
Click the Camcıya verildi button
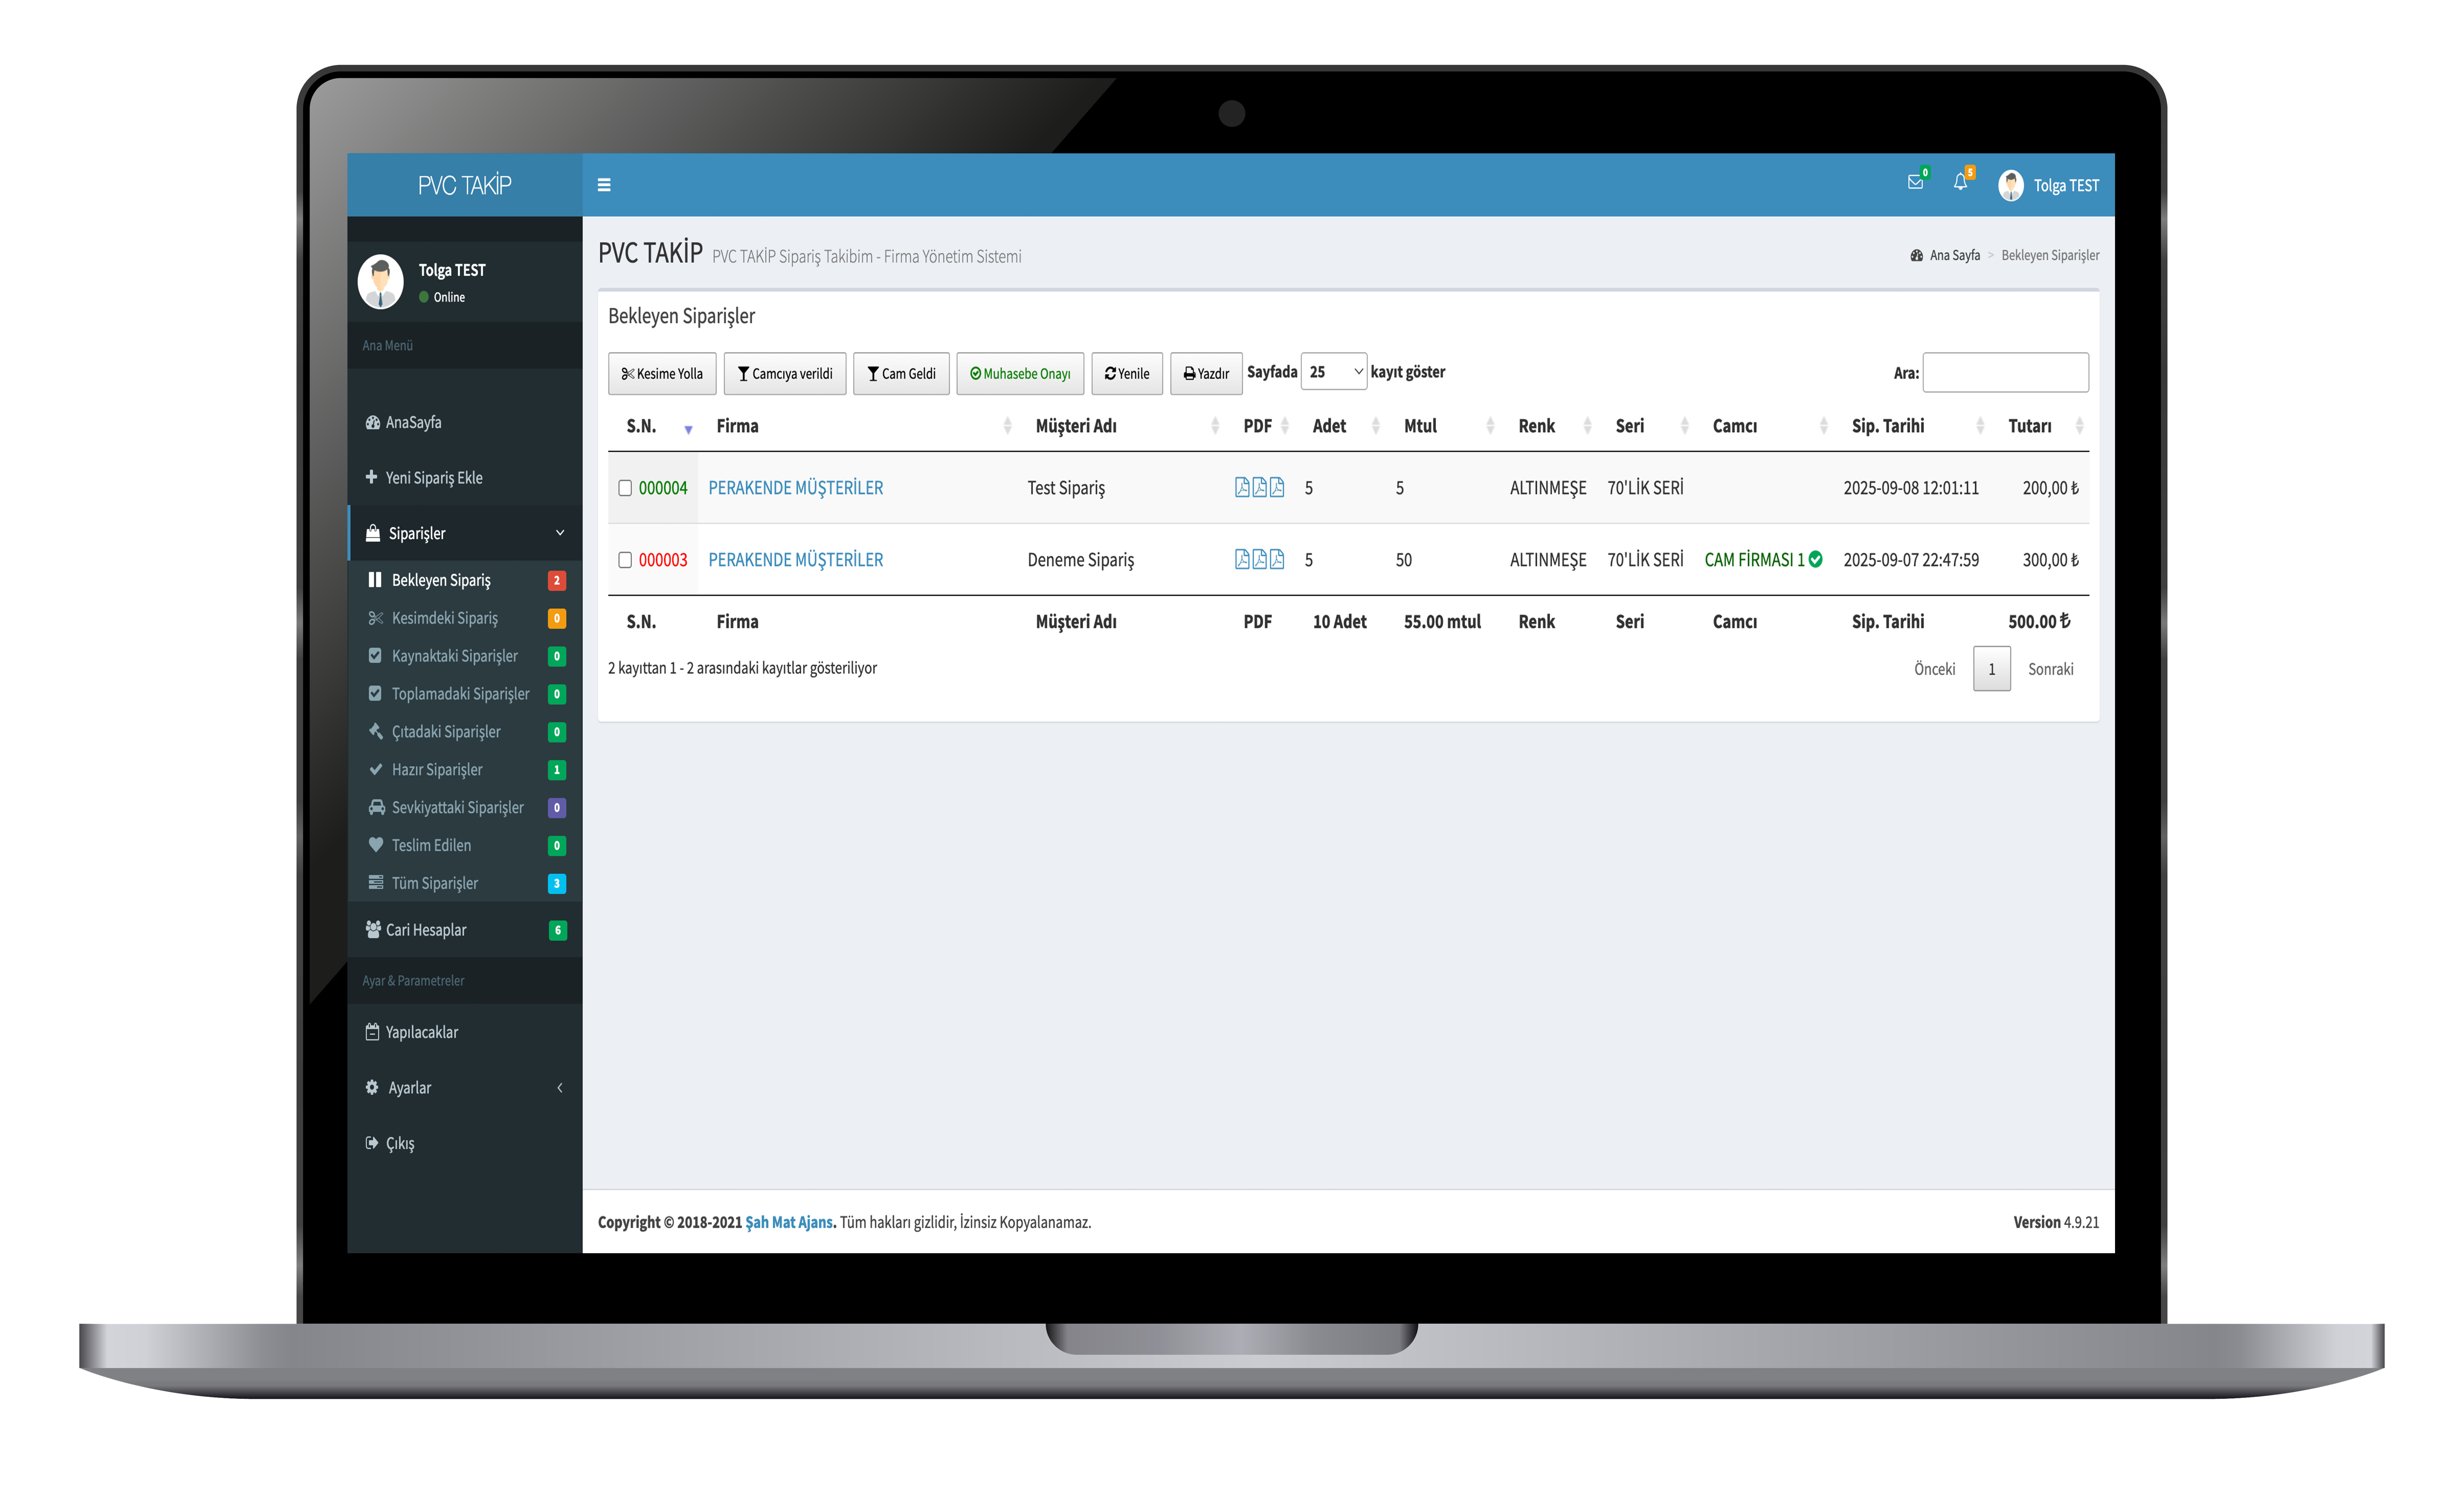[785, 374]
